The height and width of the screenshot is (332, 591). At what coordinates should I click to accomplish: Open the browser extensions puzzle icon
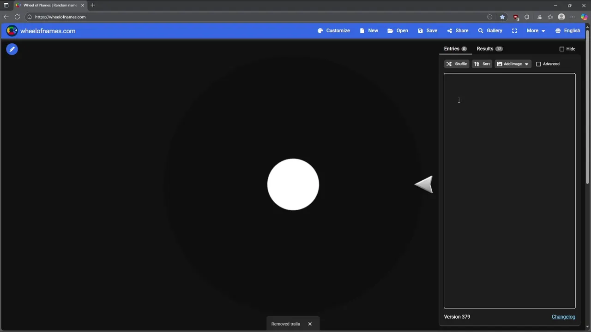click(x=527, y=17)
